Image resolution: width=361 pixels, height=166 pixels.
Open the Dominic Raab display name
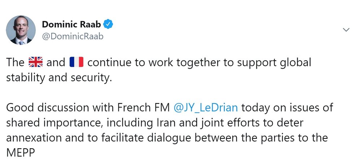tap(71, 24)
